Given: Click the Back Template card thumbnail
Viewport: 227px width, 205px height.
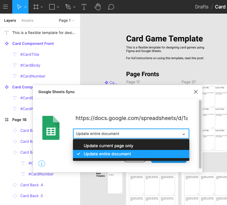Looking at the screenshot, I should pos(115,183).
